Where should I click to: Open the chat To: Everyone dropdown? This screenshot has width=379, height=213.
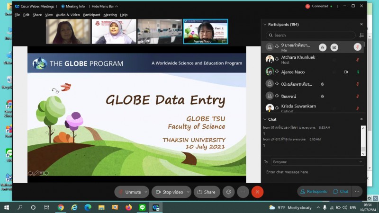click(317, 162)
